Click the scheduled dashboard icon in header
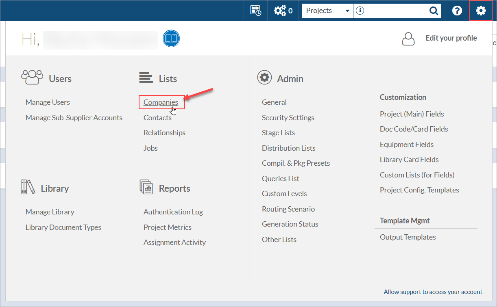The height and width of the screenshot is (307, 497). pos(256,11)
